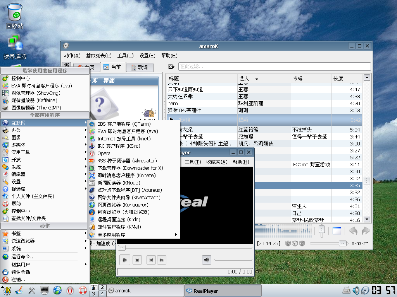Viewport: 397px width, 297px height.
Task: Click the playlist filter input field
Action: pyautogui.click(x=274, y=67)
